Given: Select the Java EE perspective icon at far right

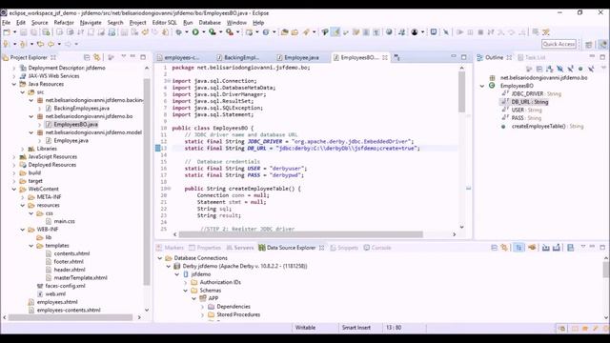Looking at the screenshot, I should click(602, 45).
